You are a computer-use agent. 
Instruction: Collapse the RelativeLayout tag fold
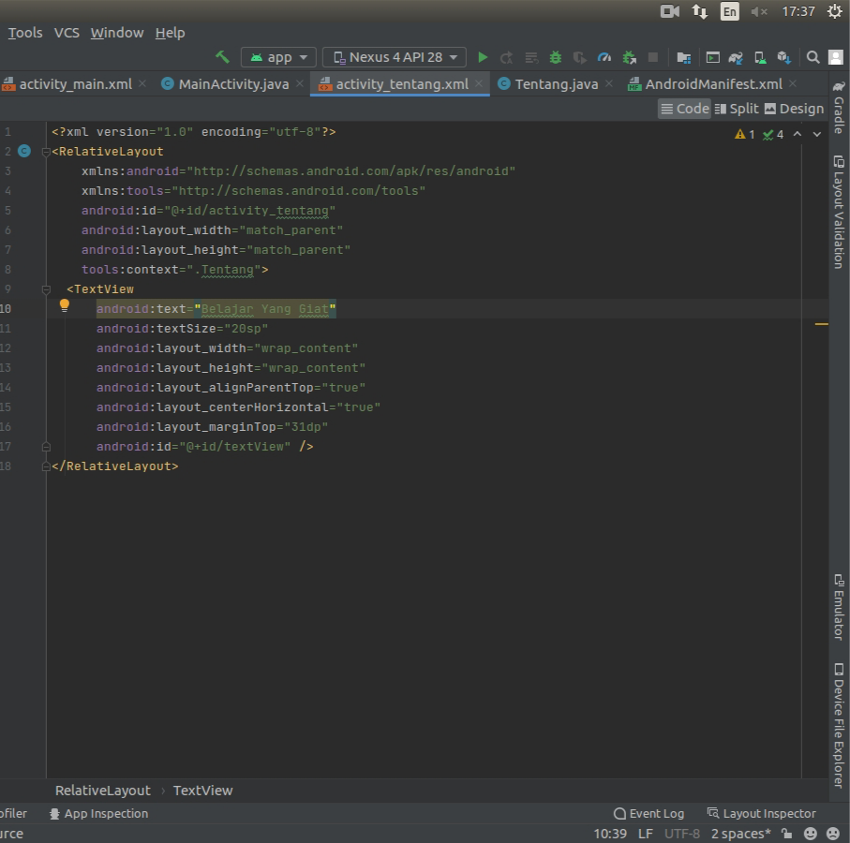click(46, 152)
